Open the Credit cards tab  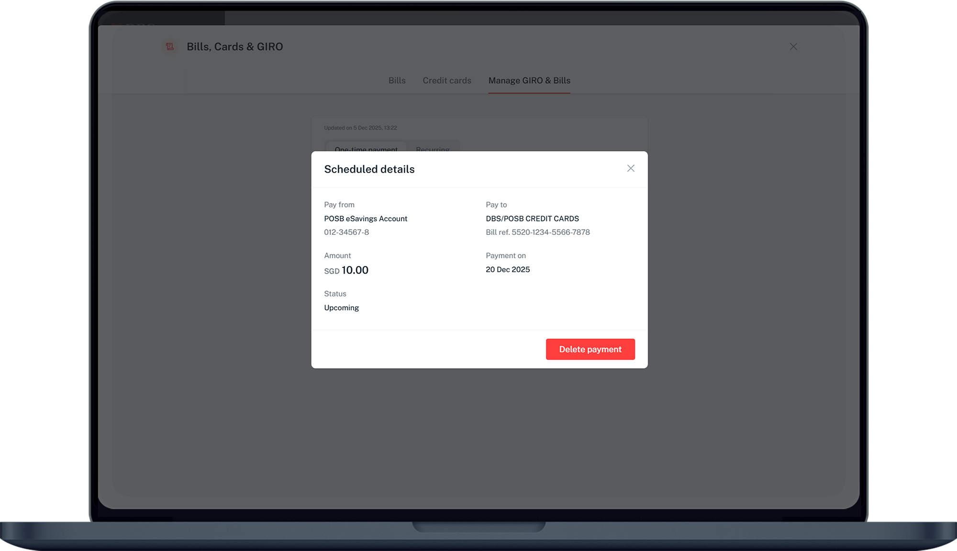point(446,80)
